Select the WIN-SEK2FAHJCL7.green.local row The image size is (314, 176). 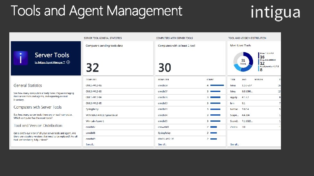(118, 115)
